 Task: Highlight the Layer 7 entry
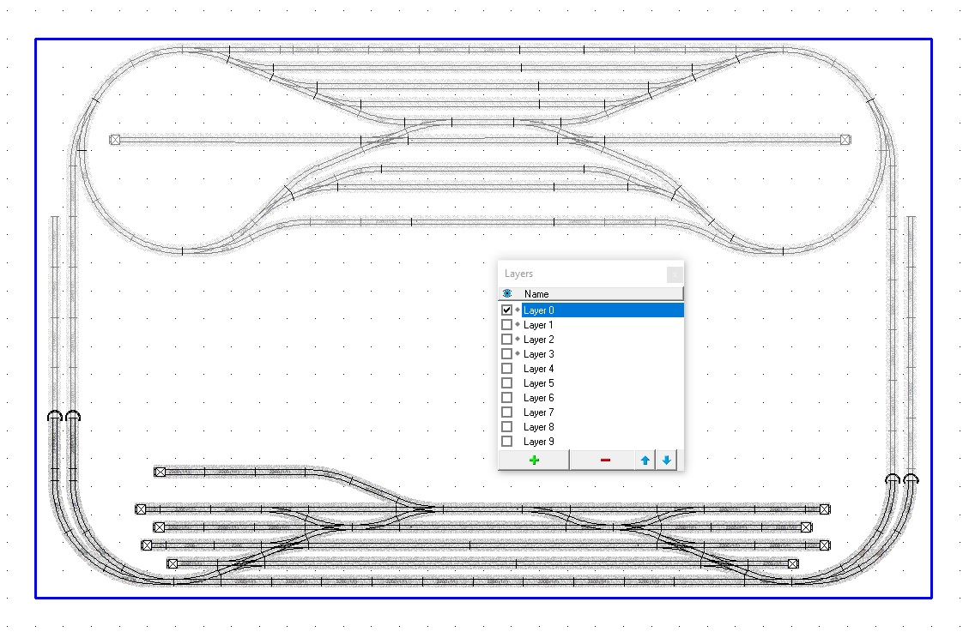[539, 412]
